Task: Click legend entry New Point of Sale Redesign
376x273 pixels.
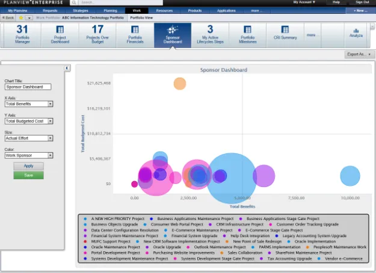Action: coord(257,242)
